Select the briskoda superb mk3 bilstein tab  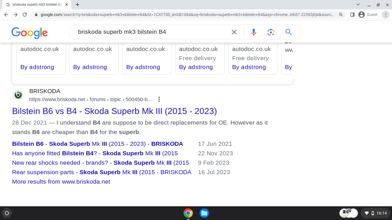coord(37,4)
